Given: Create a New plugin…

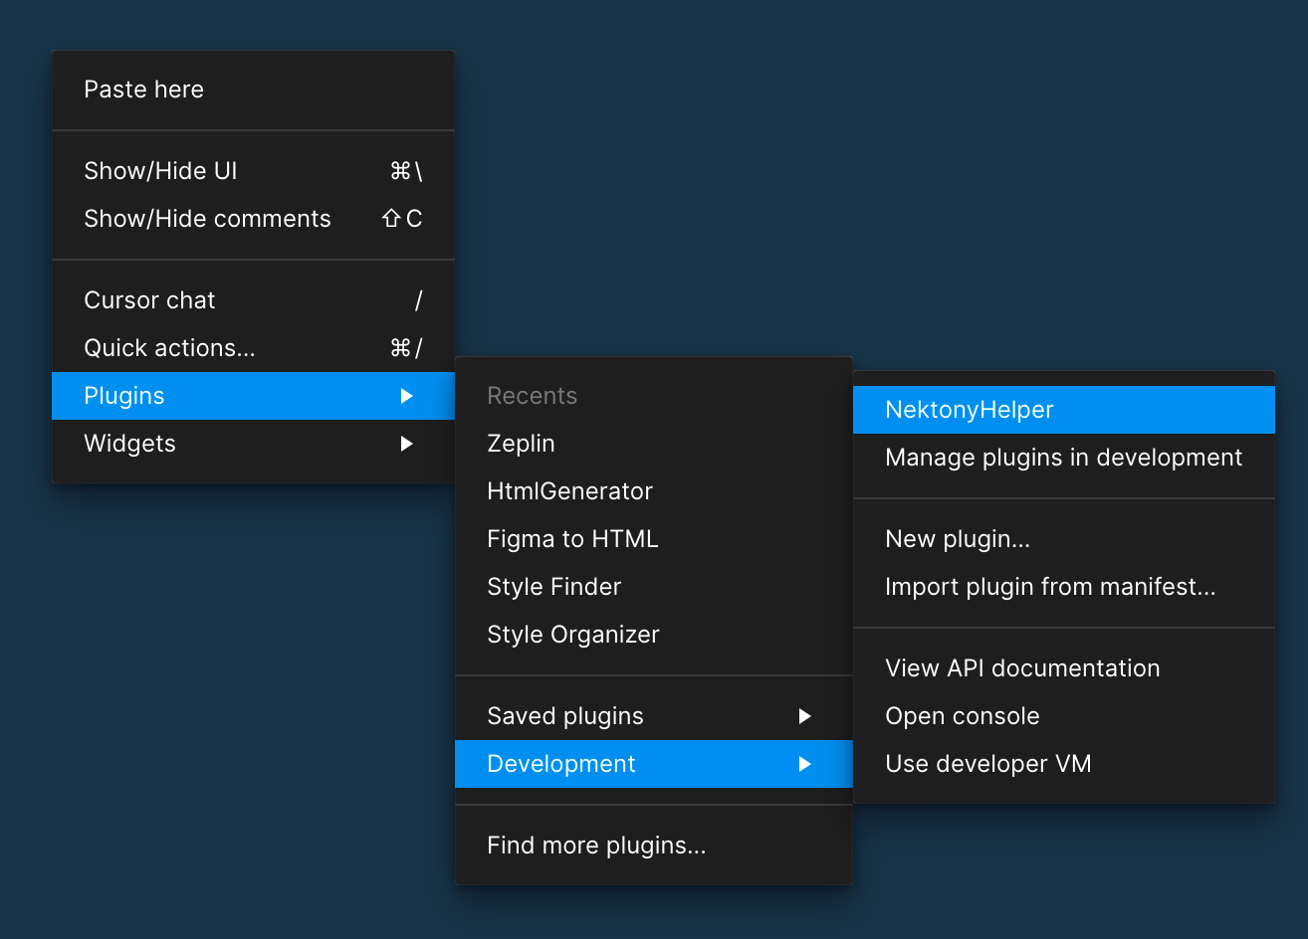Looking at the screenshot, I should pos(958,539).
